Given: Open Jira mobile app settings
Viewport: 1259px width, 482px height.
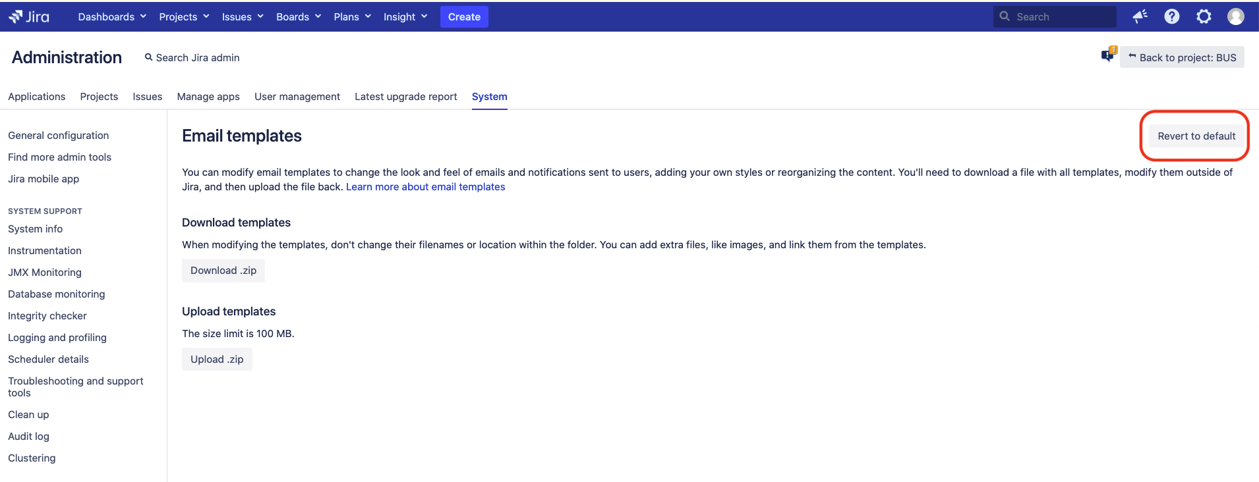Looking at the screenshot, I should click(44, 178).
